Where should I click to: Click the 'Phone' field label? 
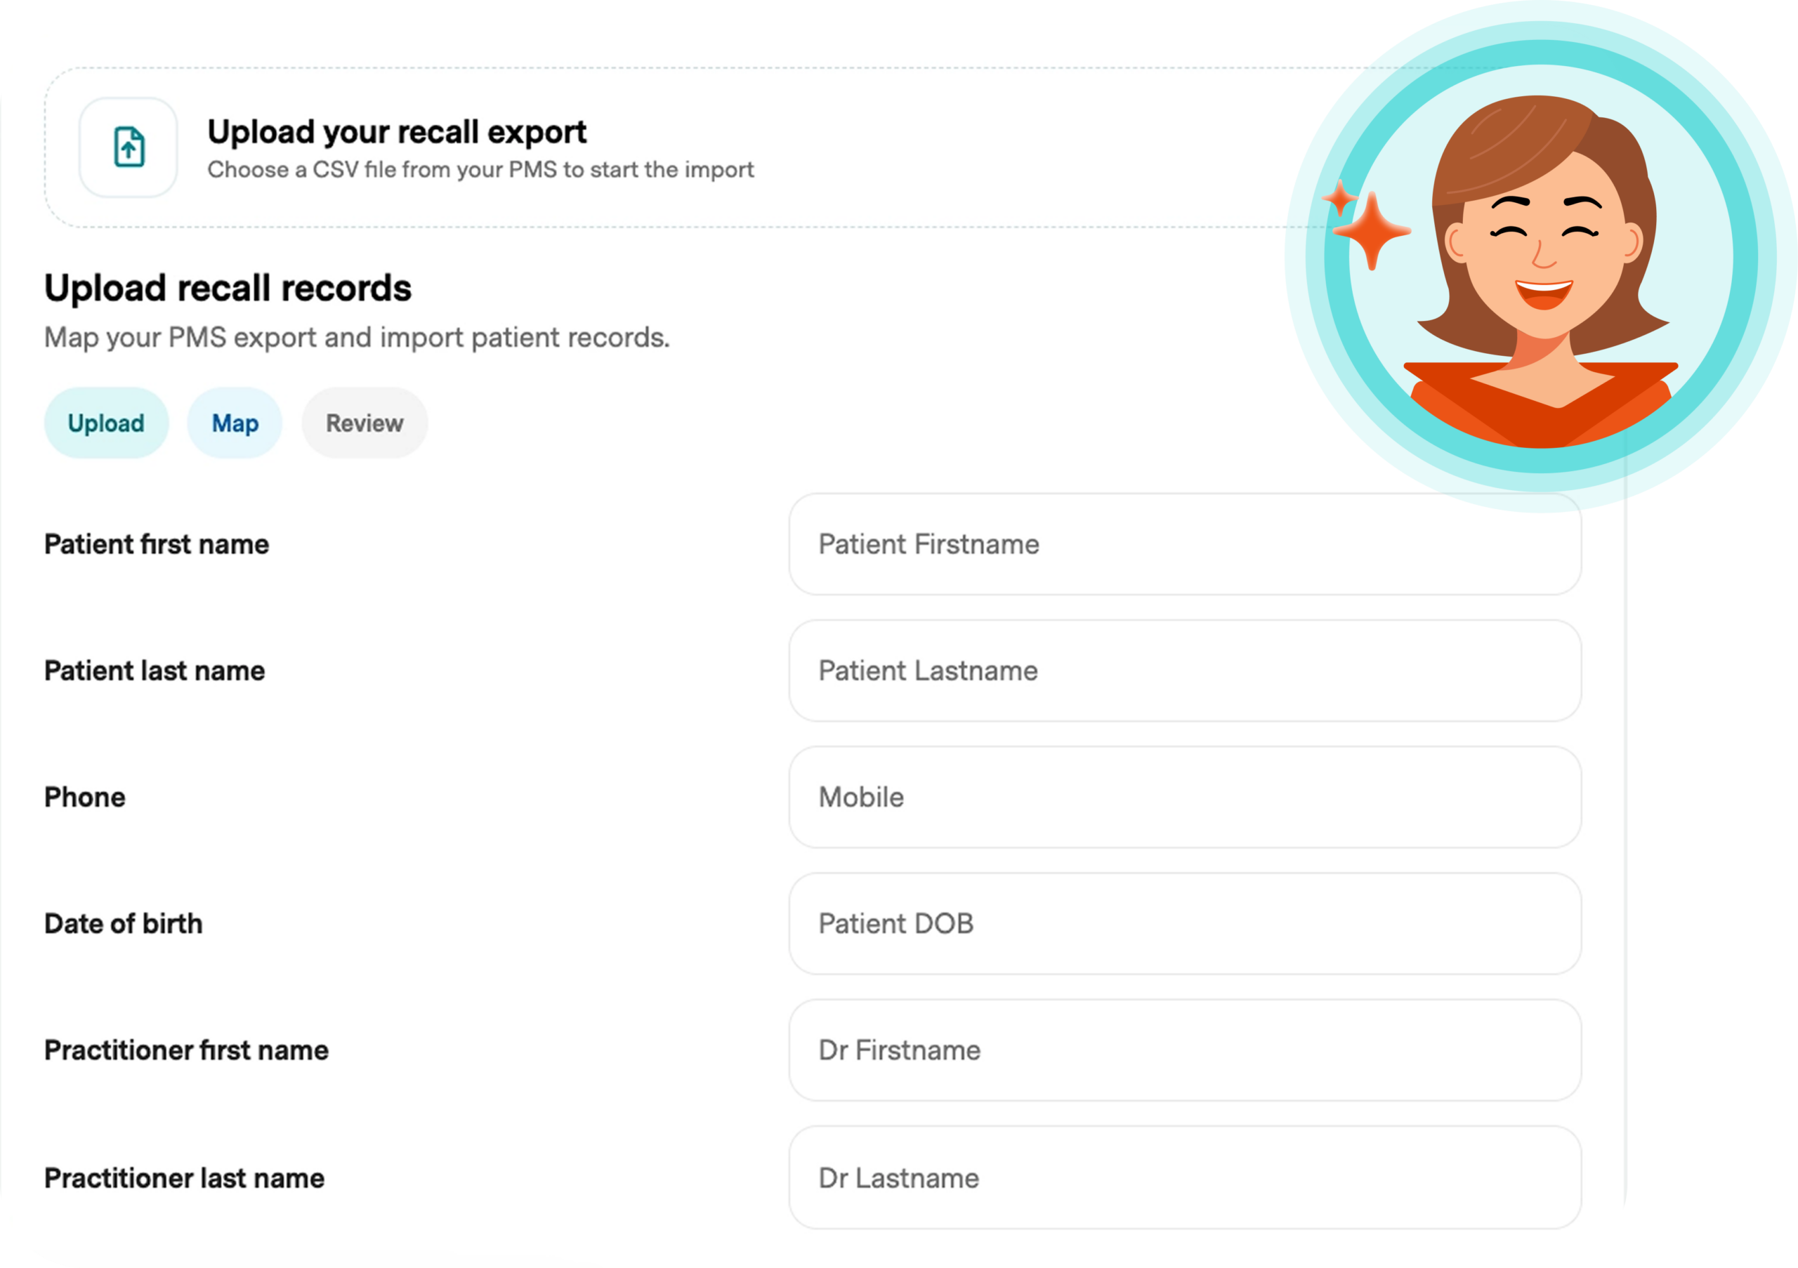click(x=86, y=797)
